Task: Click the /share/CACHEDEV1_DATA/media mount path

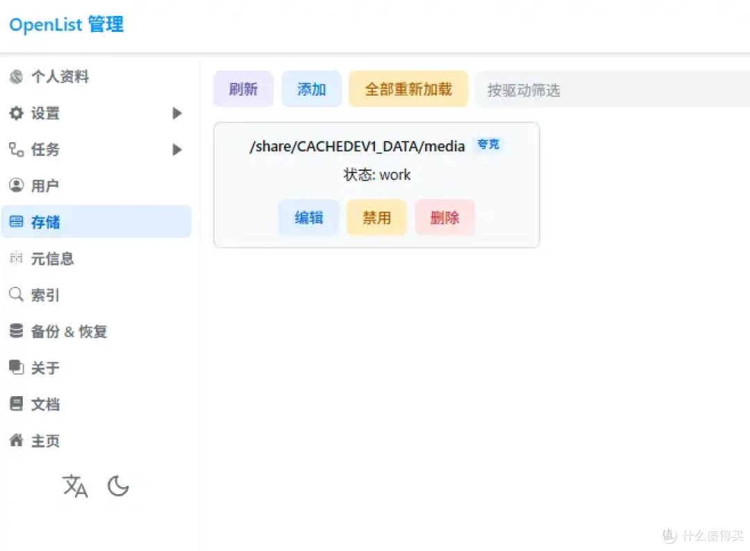Action: 357,146
